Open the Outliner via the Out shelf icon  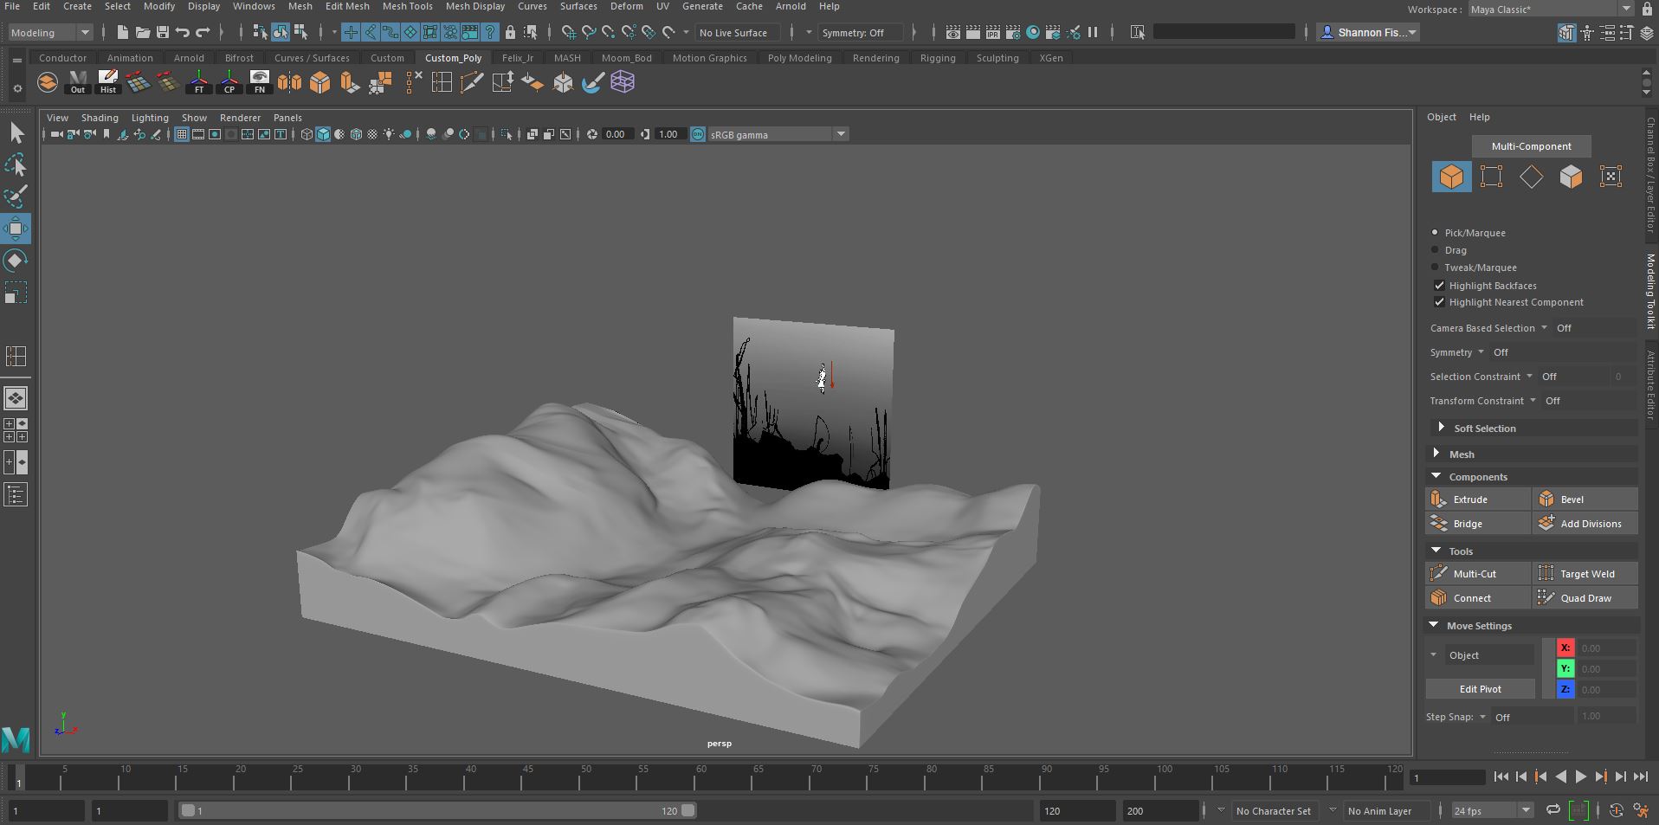[76, 81]
